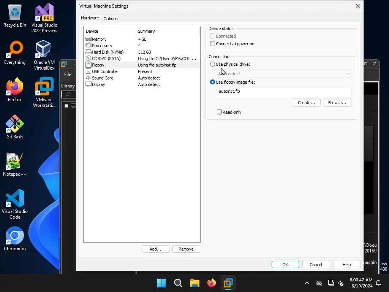
Task: Open Oracle VM VirtualBox shortcut
Action: point(44,55)
